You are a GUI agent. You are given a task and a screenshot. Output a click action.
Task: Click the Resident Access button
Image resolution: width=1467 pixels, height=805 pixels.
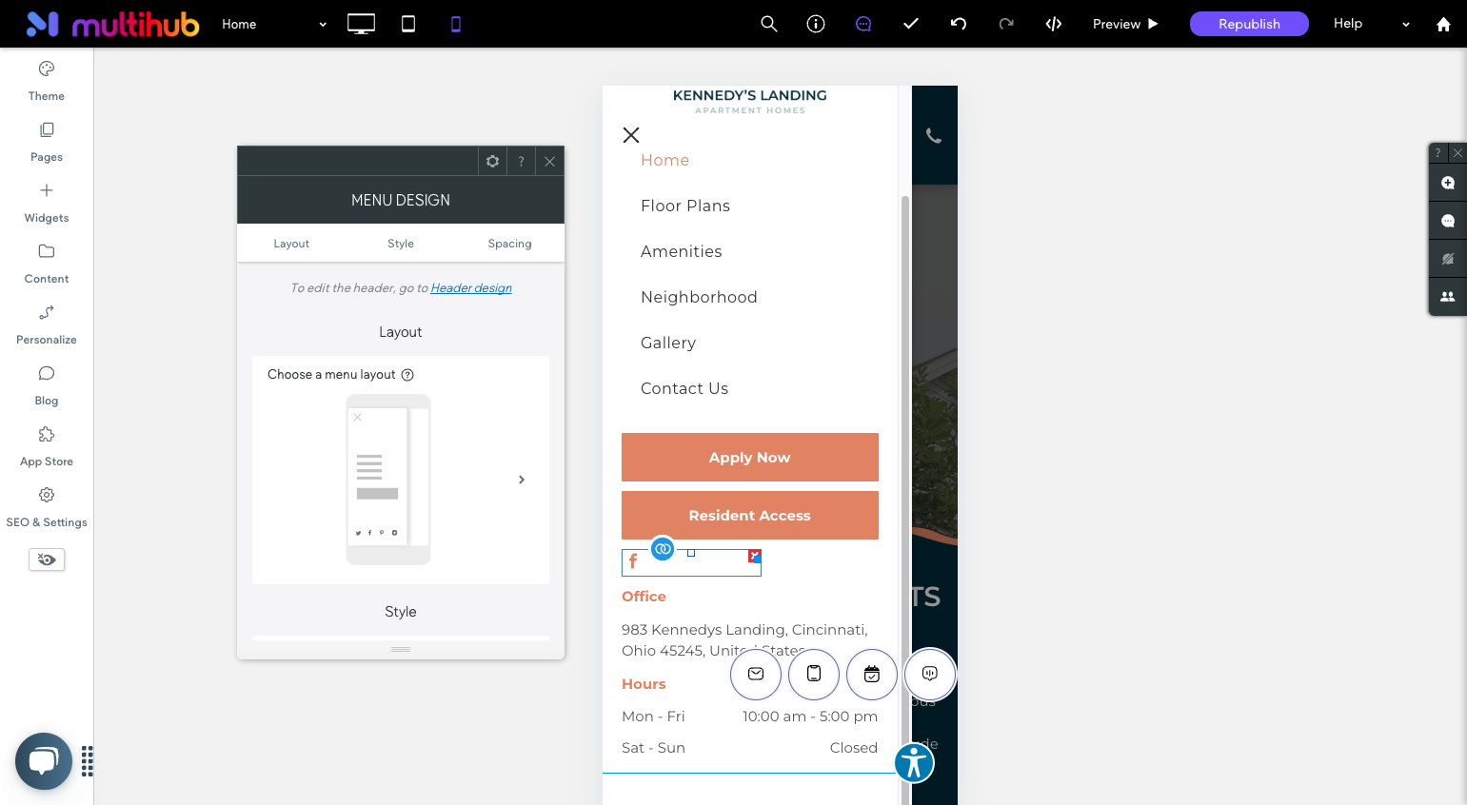750,516
